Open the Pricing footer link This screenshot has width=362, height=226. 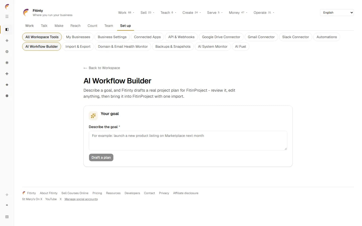97,193
